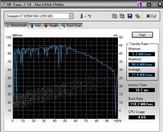The height and width of the screenshot is (132, 163).
Task: Open the options wrench icon
Action: click(x=138, y=16)
